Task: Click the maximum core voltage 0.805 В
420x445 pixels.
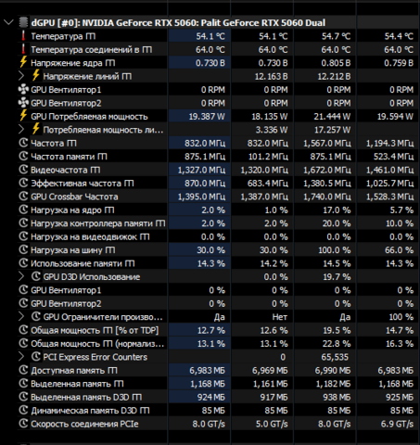Action: [x=336, y=63]
